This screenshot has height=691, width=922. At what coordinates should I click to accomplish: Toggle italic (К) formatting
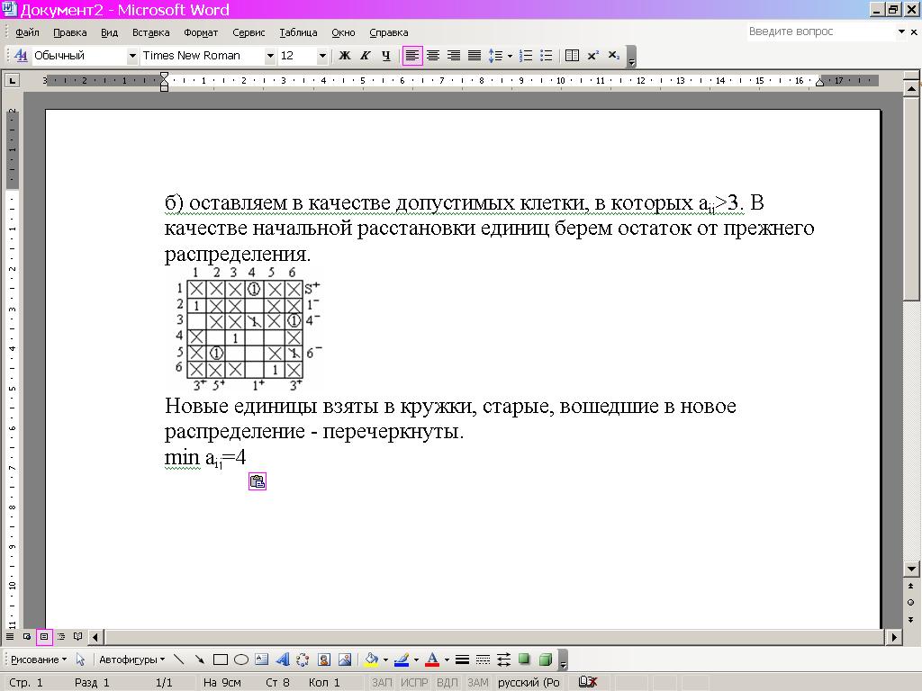(x=365, y=56)
